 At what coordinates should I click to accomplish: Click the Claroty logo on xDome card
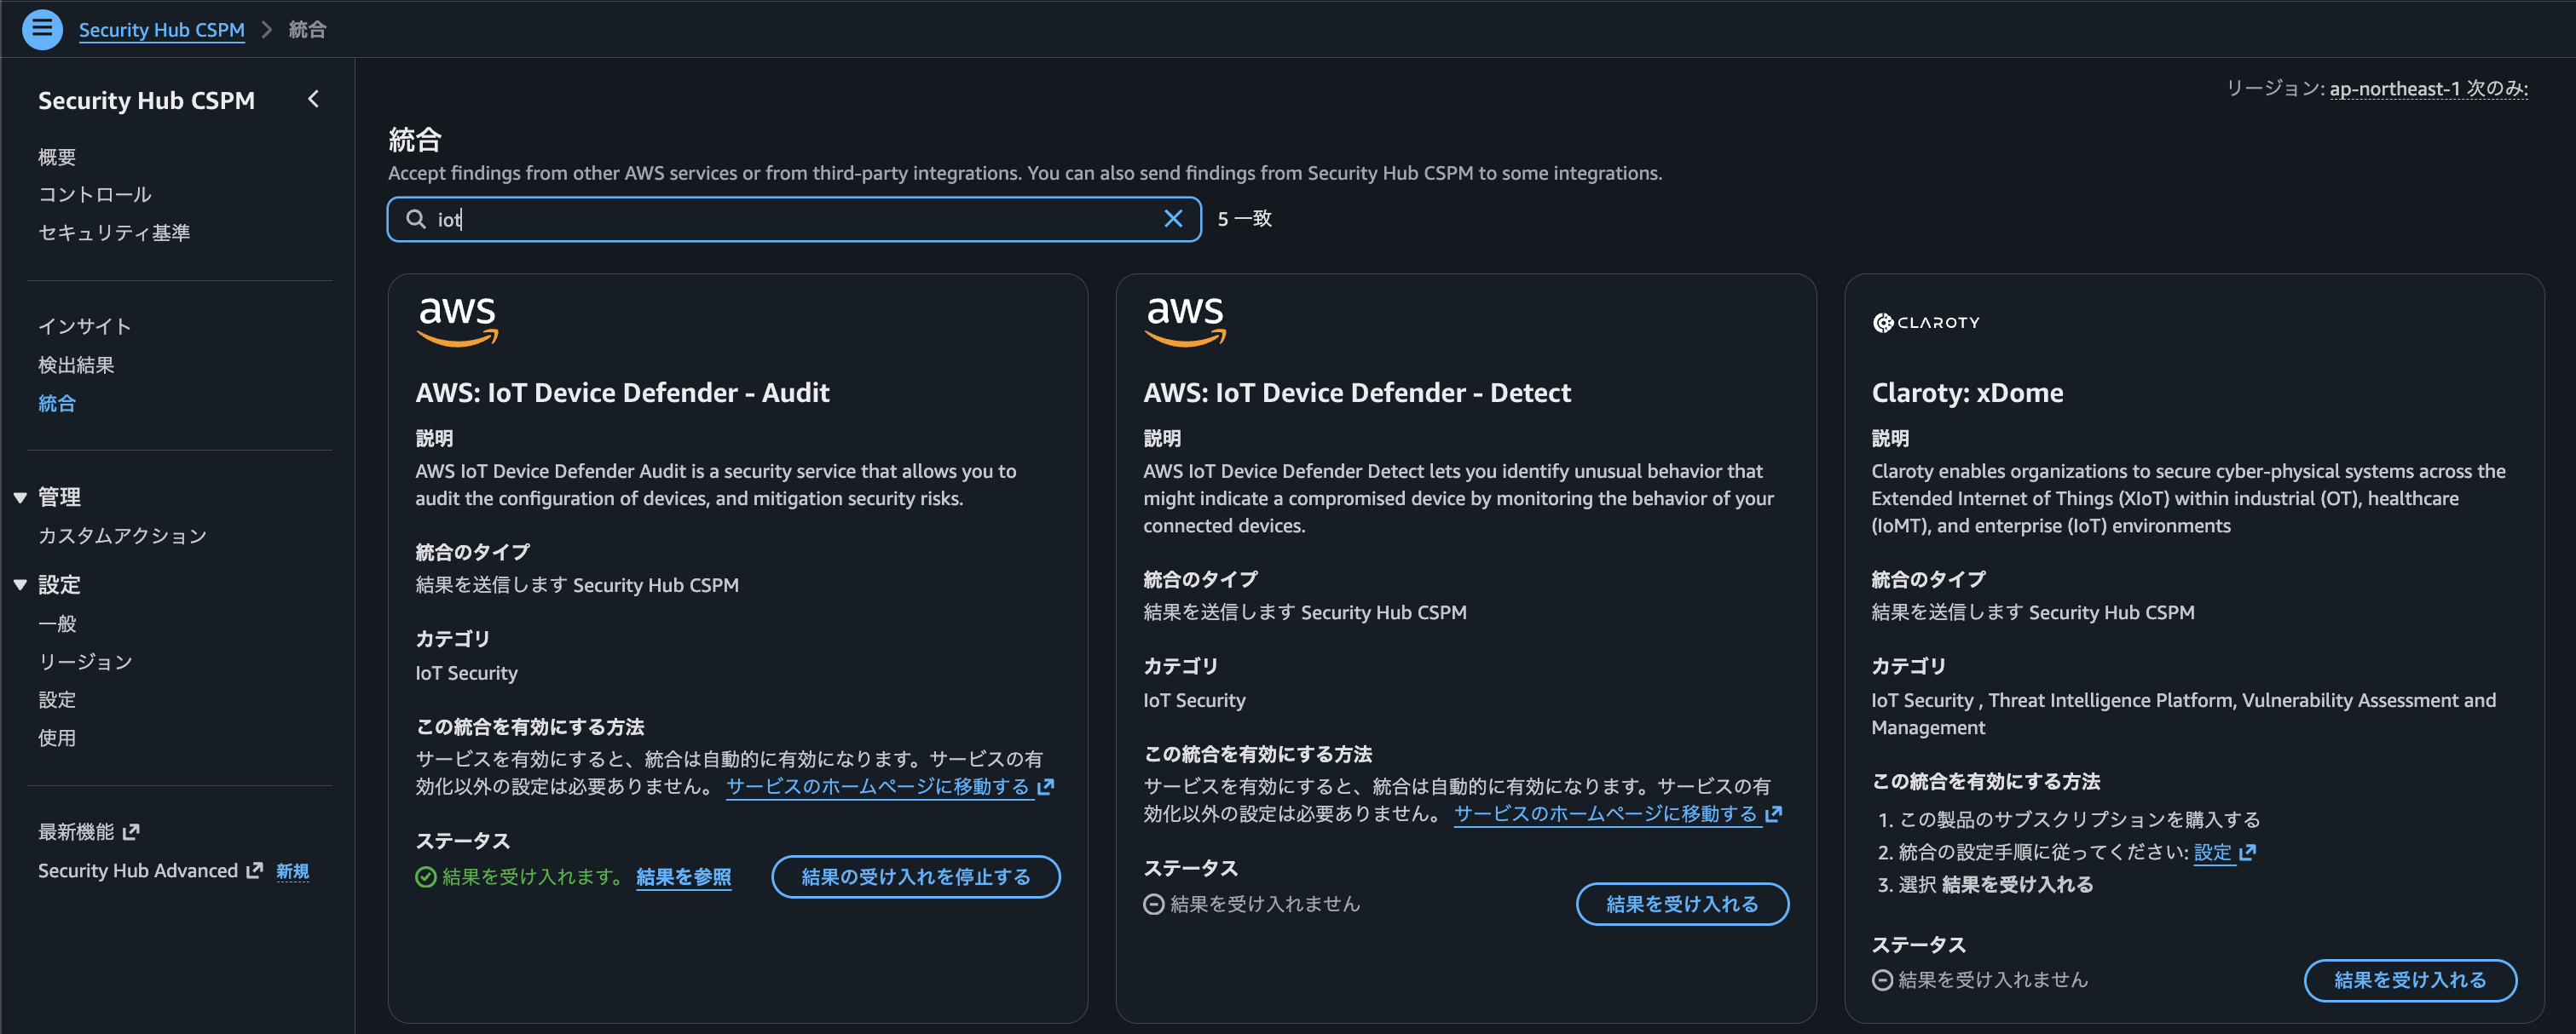[1926, 323]
